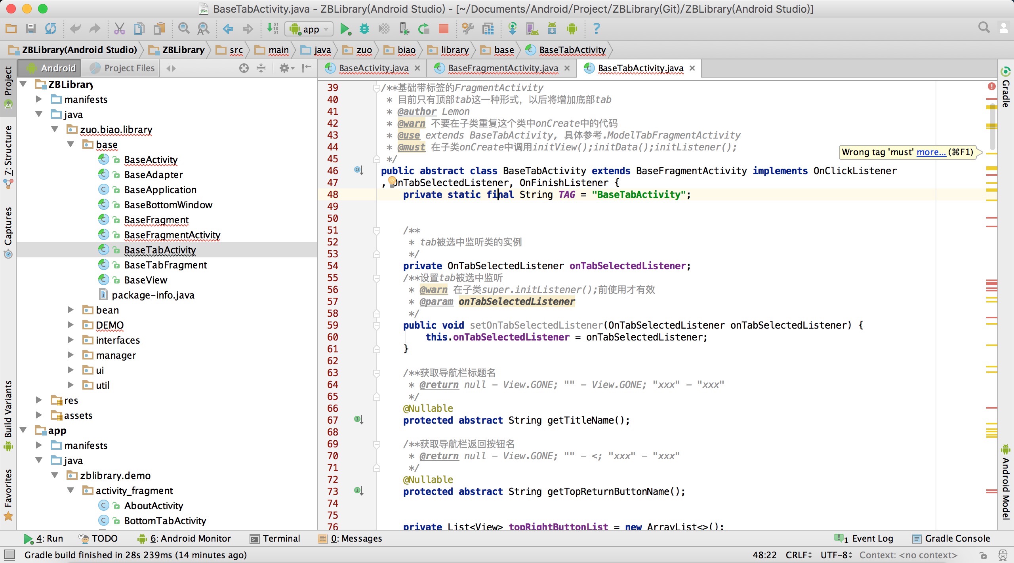Image resolution: width=1014 pixels, height=563 pixels.
Task: Switch to the BaseActivity.java editor tab
Action: click(373, 68)
